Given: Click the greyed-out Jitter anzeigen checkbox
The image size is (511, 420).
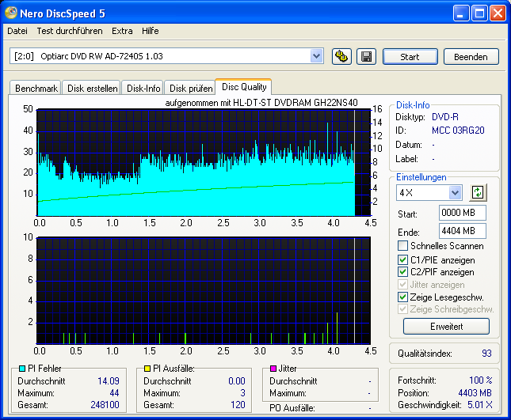Looking at the screenshot, I should coord(402,284).
